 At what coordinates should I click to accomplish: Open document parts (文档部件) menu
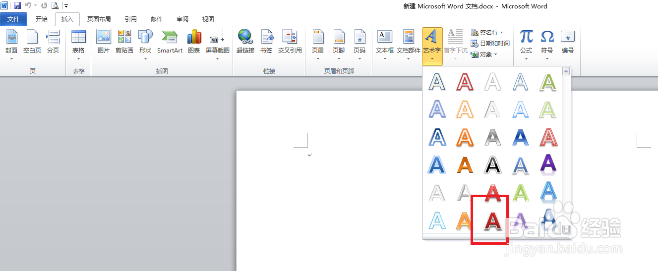[x=409, y=45]
